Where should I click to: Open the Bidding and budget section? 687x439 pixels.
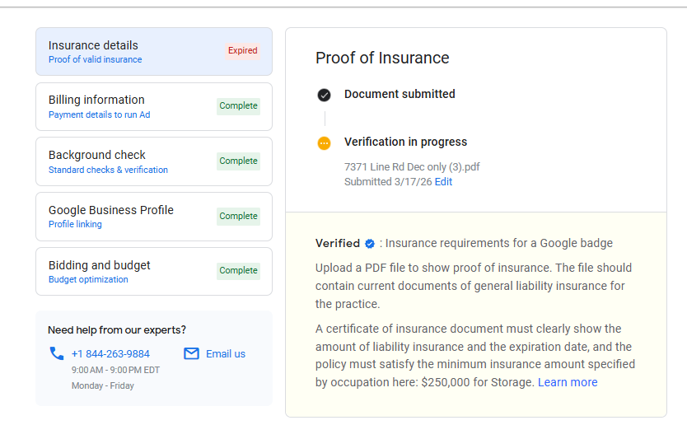click(154, 271)
